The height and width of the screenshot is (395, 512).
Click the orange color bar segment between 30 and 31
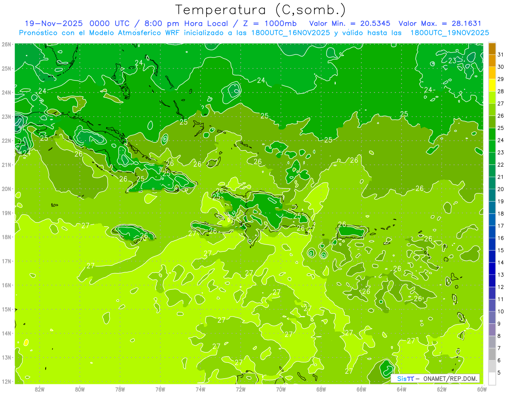[x=492, y=61]
